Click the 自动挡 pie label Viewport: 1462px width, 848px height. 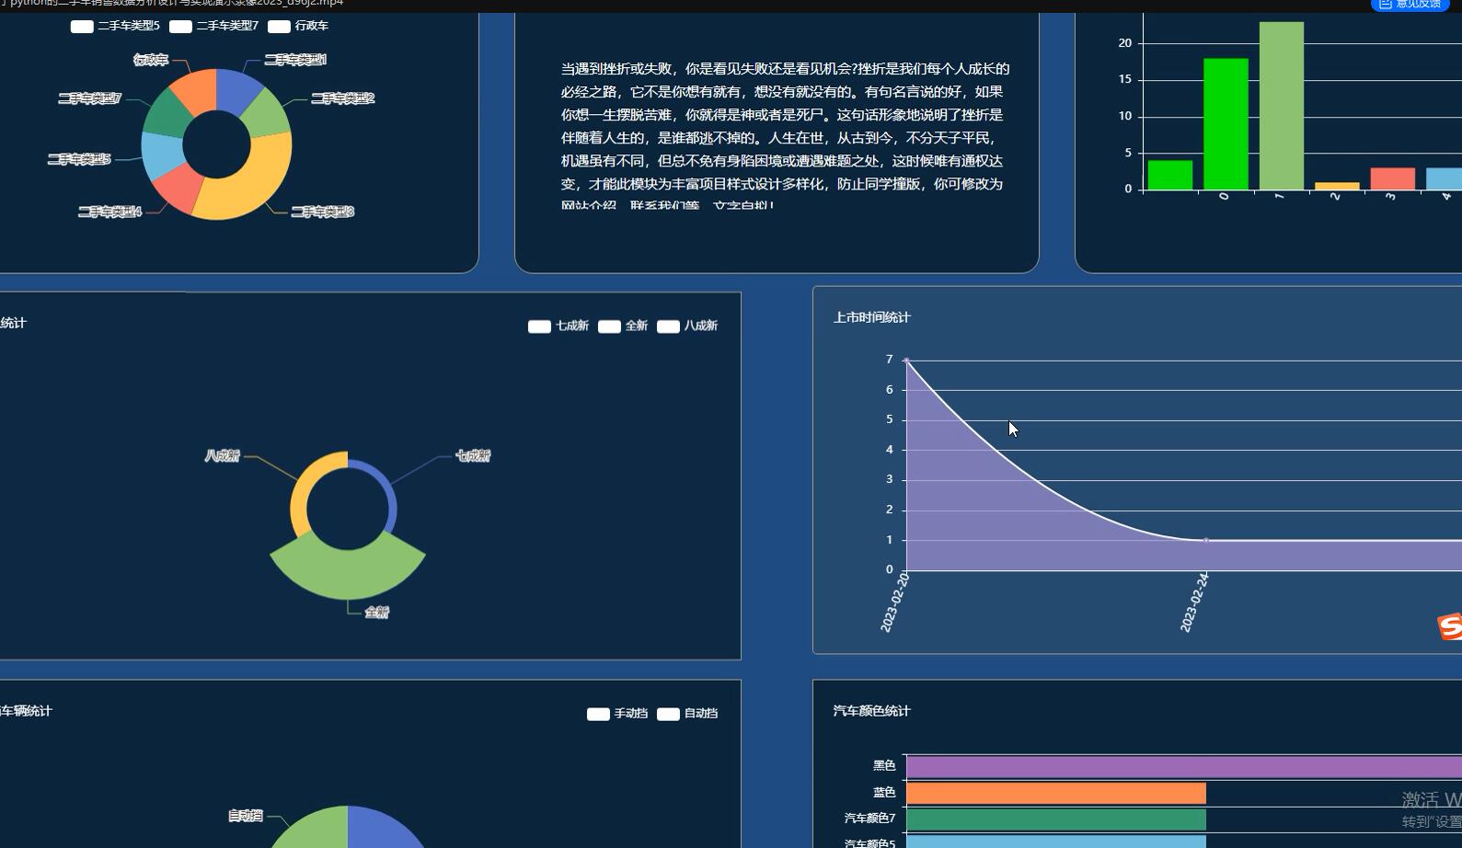click(246, 816)
